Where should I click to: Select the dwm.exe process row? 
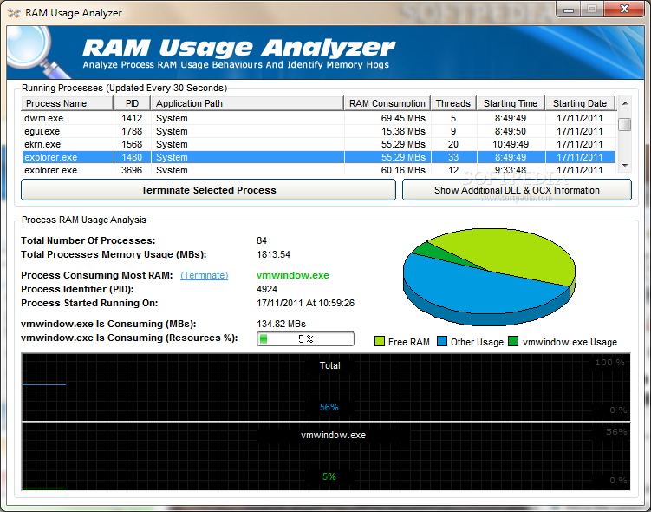click(318, 118)
